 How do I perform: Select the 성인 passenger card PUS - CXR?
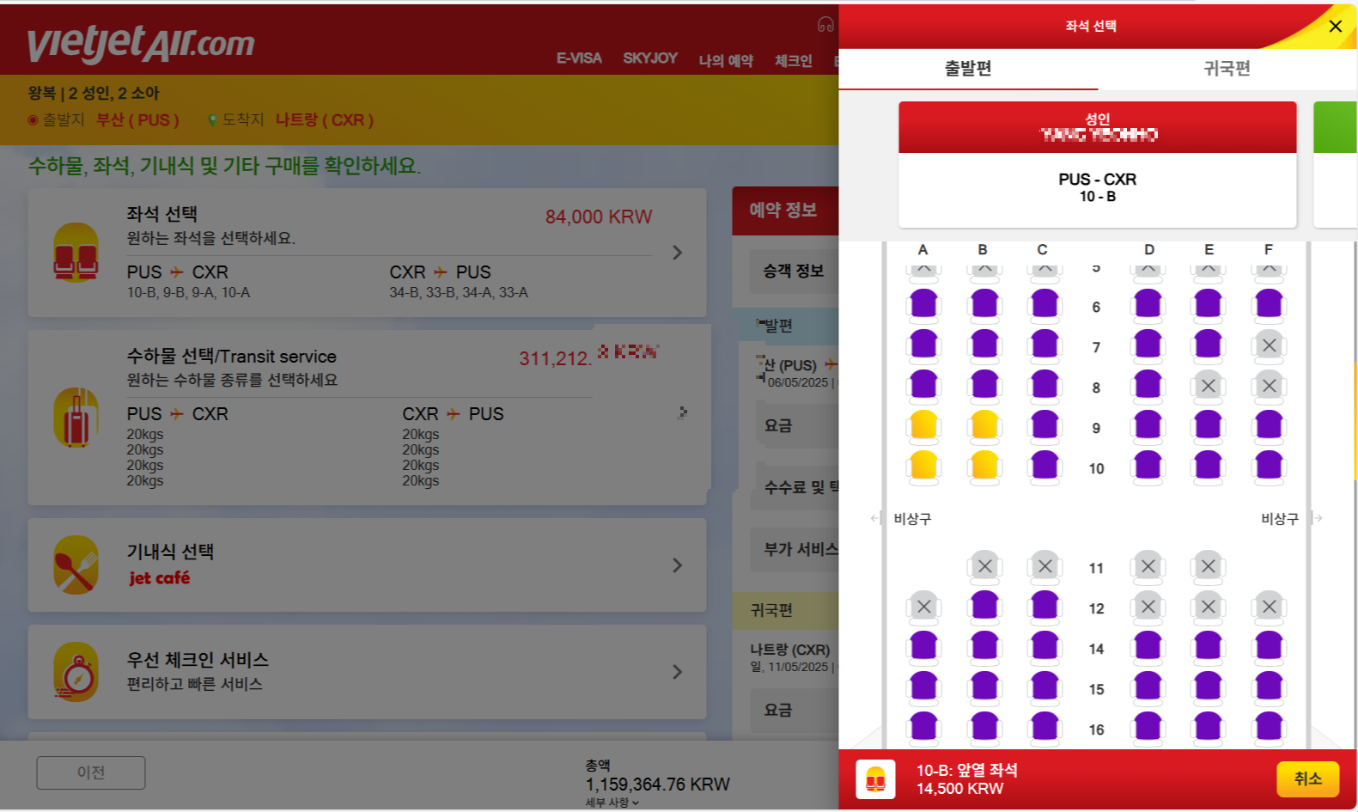coord(1097,165)
